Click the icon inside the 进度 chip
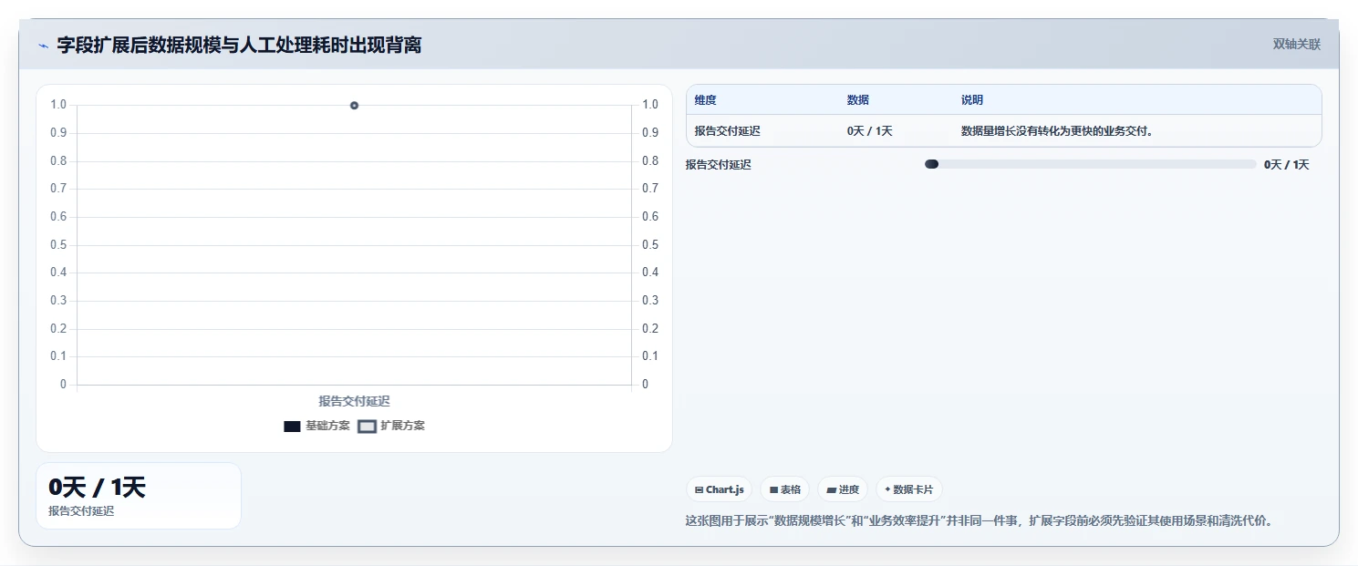The height and width of the screenshot is (566, 1358). [832, 490]
